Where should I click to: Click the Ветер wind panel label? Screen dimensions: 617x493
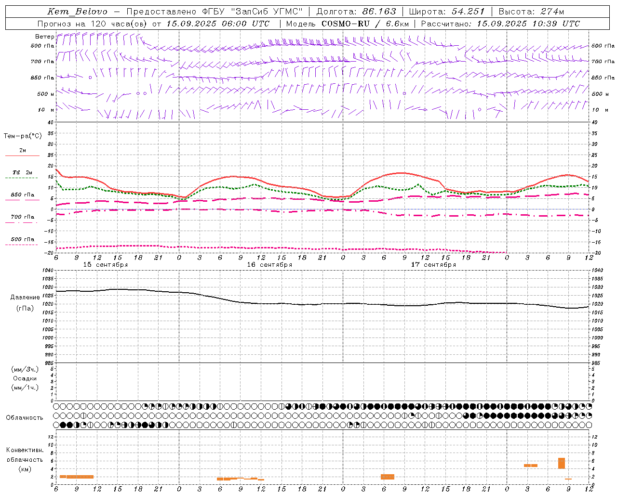(44, 37)
